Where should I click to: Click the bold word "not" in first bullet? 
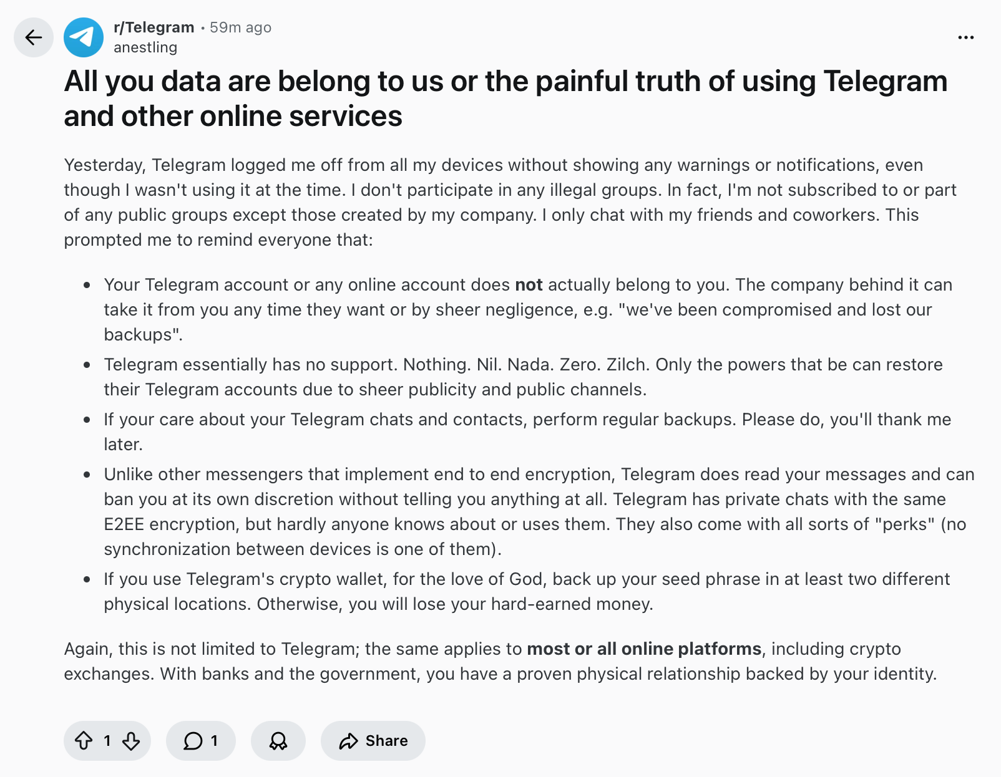click(x=529, y=285)
